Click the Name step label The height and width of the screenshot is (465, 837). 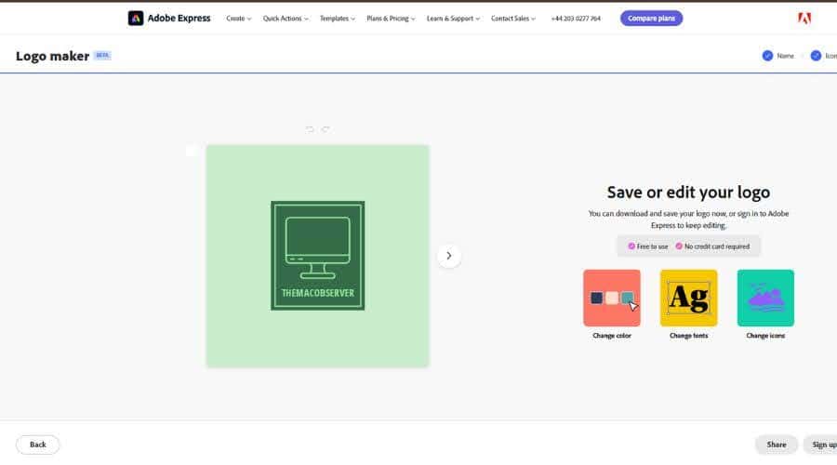[x=785, y=56]
